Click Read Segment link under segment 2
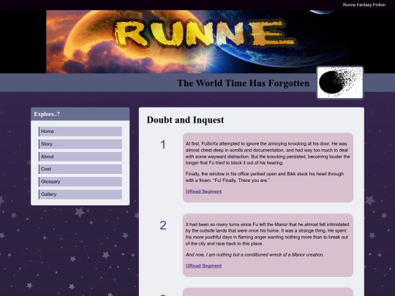 click(203, 266)
